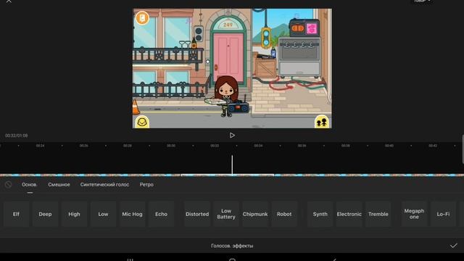Open the Синтетический голос tab
The height and width of the screenshot is (261, 464).
104,185
